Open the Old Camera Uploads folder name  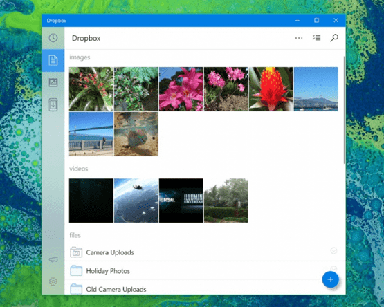click(x=116, y=289)
